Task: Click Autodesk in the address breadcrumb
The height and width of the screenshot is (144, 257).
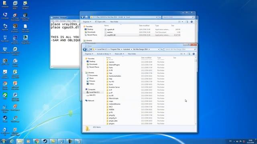Action: click(126, 49)
